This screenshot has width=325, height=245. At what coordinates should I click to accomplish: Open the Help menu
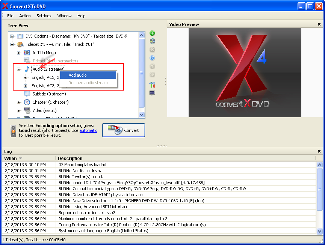(81, 16)
